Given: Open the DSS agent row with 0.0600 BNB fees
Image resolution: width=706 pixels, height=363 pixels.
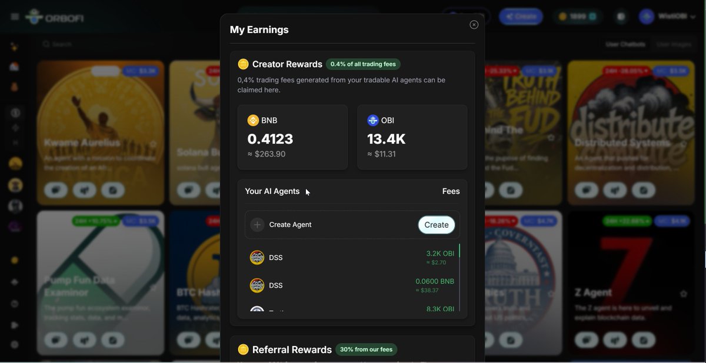Looking at the screenshot, I should click(352, 285).
